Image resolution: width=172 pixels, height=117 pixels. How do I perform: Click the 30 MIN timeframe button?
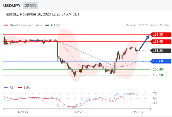31,6
